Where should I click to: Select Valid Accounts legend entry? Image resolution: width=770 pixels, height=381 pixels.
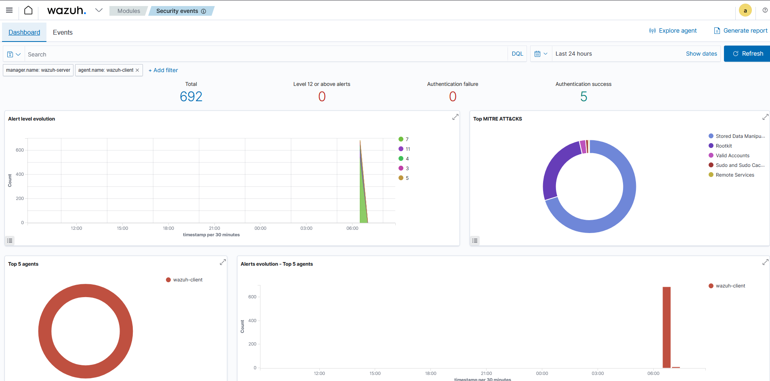(x=729, y=156)
